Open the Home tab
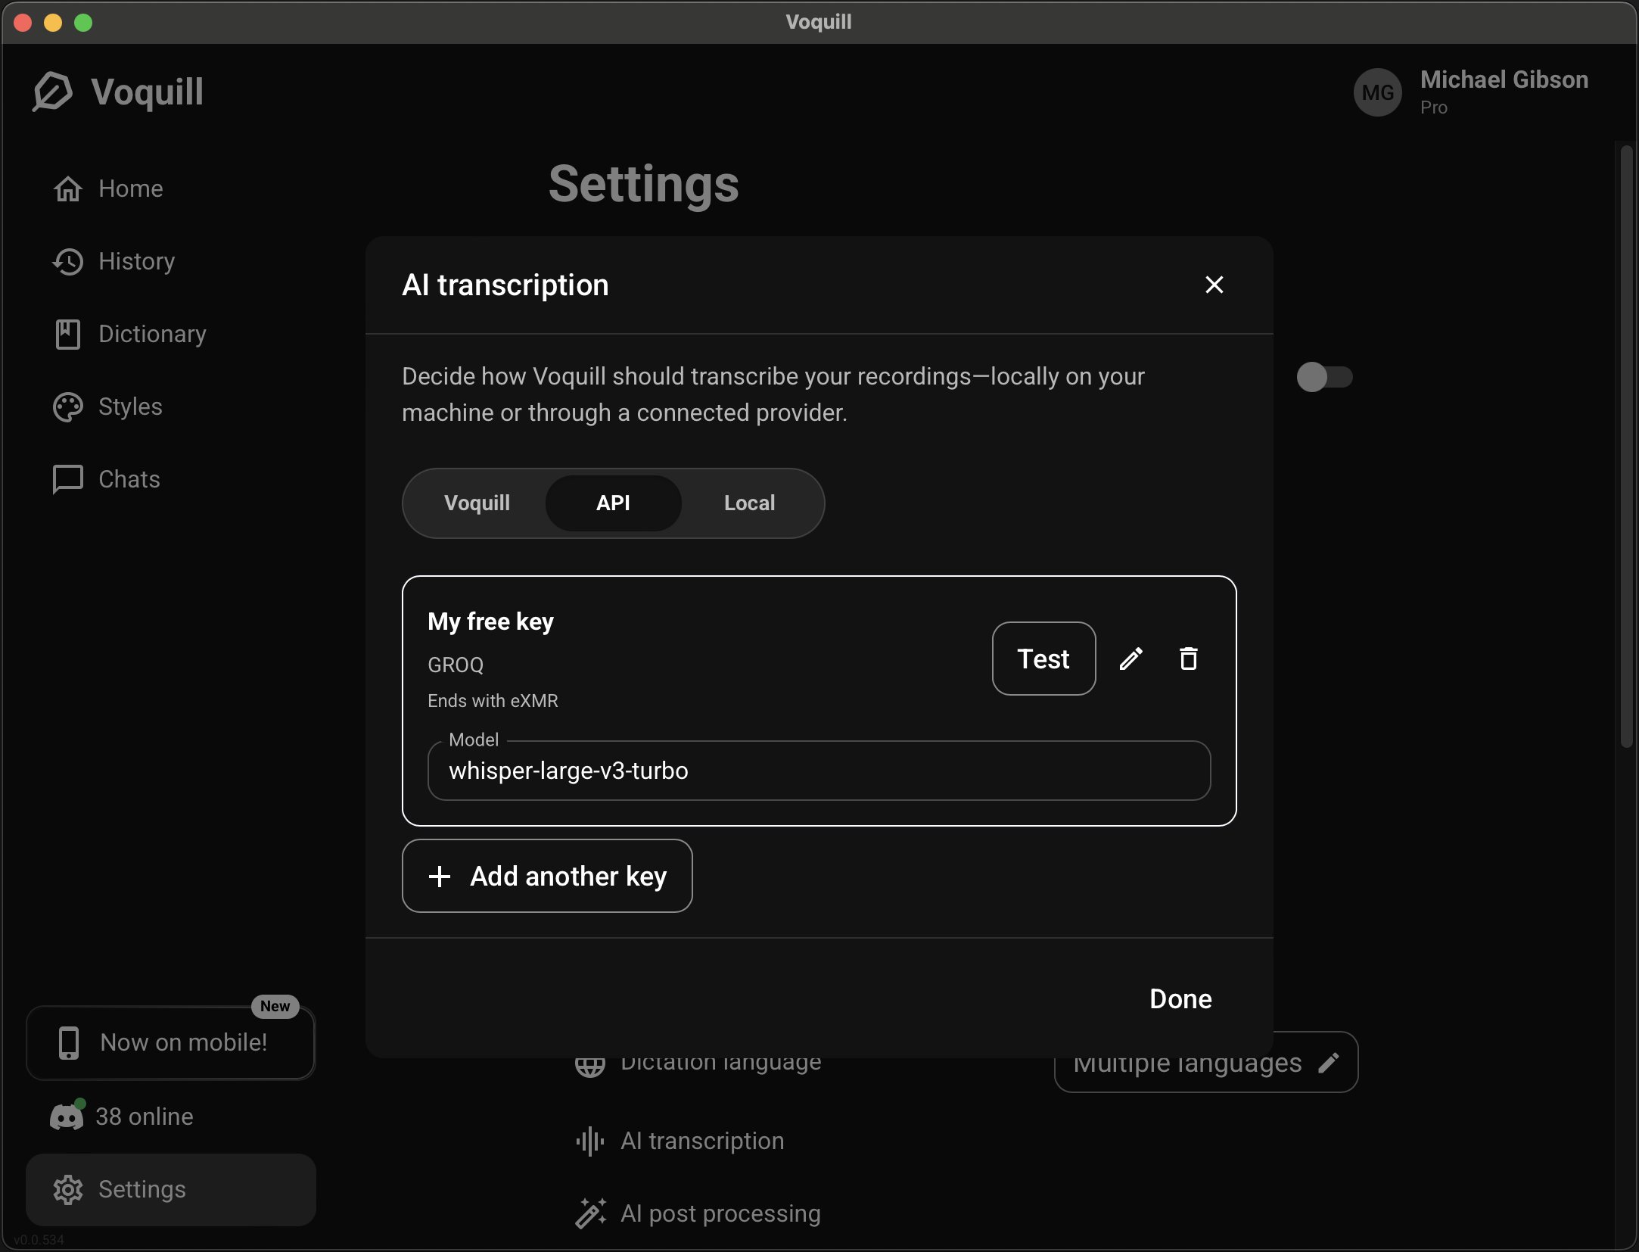 [x=130, y=188]
